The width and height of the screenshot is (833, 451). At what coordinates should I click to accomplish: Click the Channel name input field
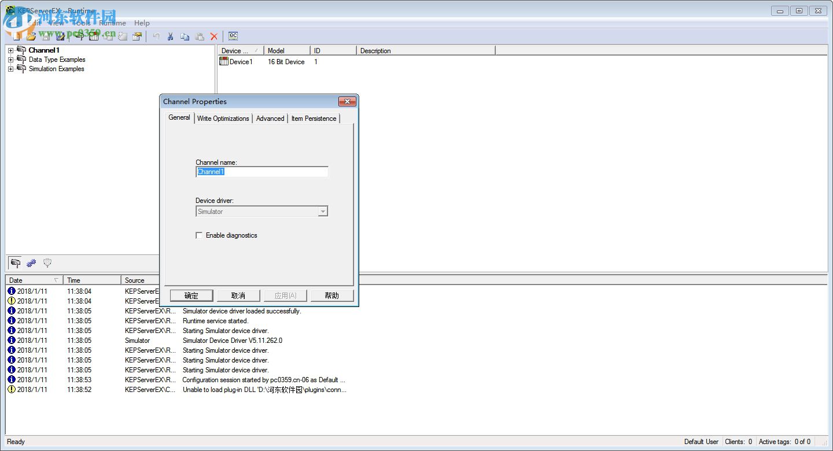(262, 172)
